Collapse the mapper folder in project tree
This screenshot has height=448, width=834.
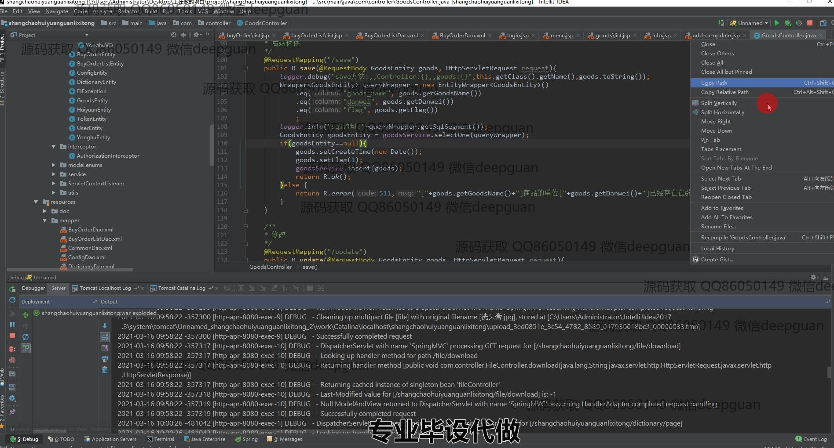45,220
